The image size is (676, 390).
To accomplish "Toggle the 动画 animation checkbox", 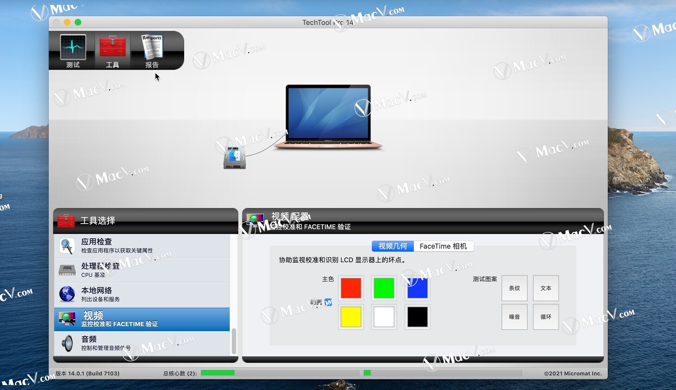I will click(x=328, y=302).
